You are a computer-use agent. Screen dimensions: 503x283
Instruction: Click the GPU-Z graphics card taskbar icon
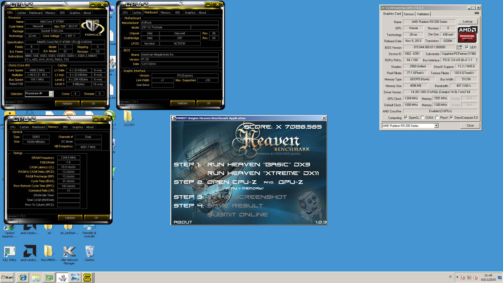click(x=49, y=277)
